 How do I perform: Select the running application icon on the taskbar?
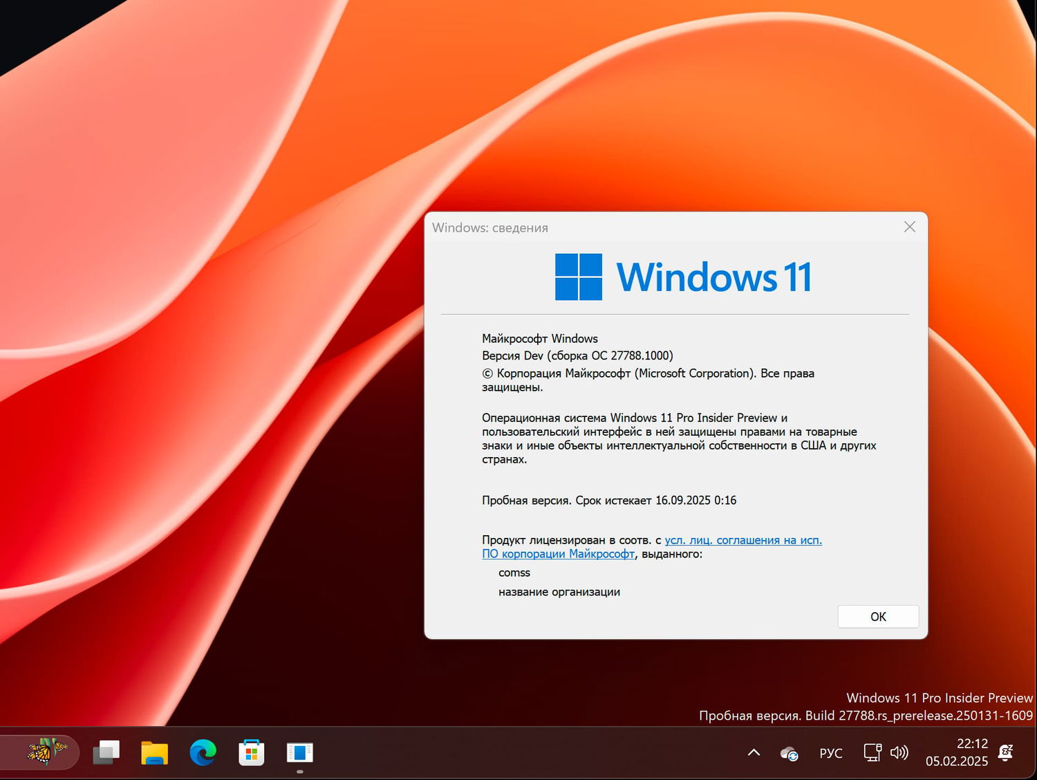pyautogui.click(x=299, y=752)
